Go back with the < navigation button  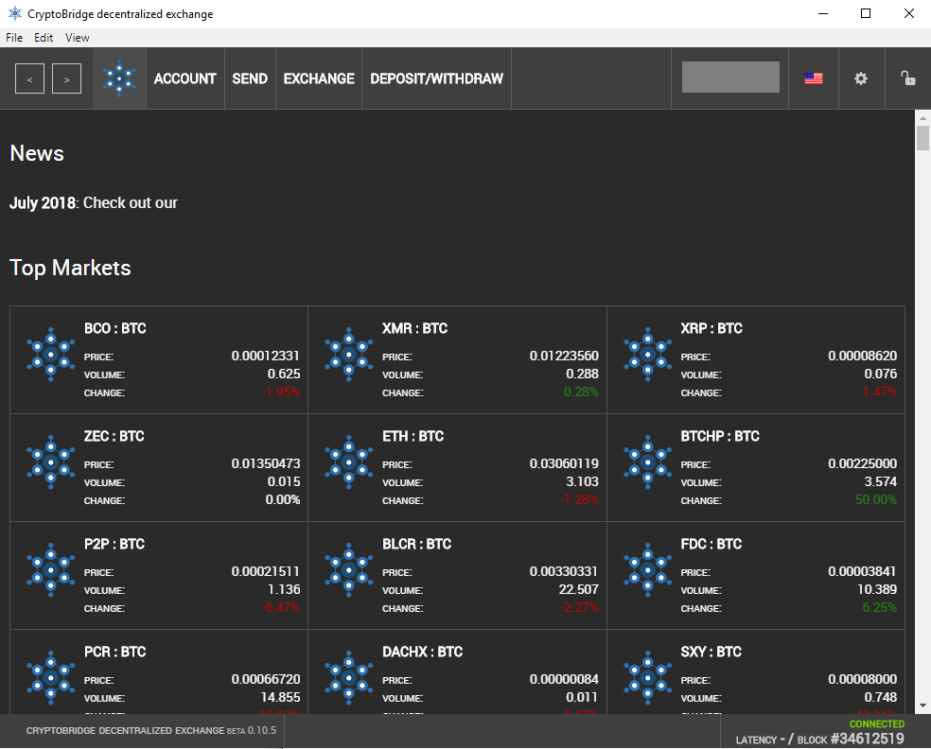29,78
